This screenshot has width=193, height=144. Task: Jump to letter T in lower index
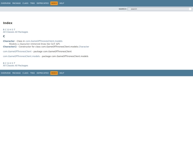tap(14, 63)
